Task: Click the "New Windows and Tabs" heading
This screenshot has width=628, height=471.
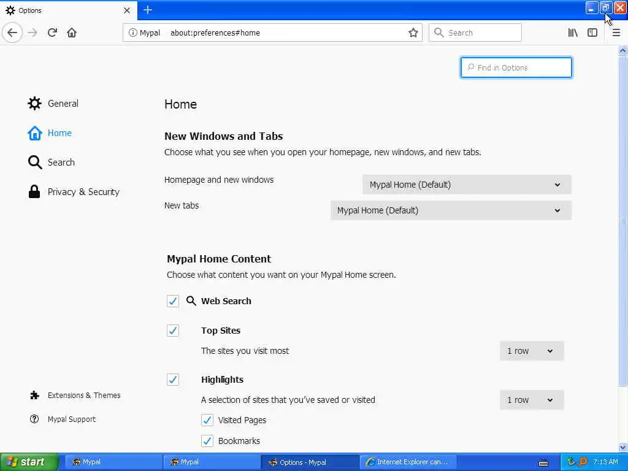Action: [x=223, y=136]
